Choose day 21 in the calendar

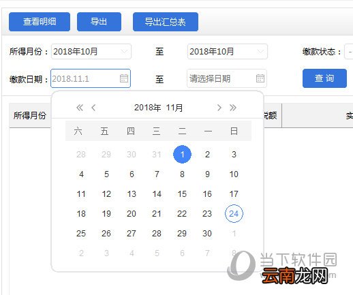pos(157,214)
